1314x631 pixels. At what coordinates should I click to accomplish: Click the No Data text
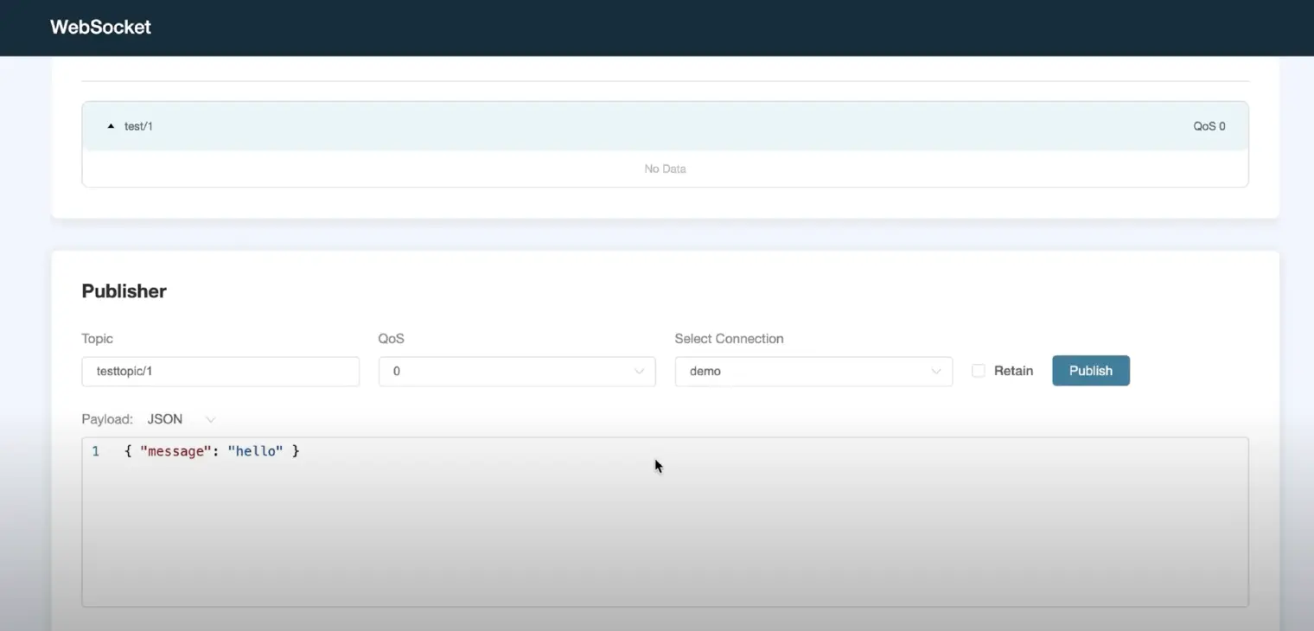(x=665, y=169)
